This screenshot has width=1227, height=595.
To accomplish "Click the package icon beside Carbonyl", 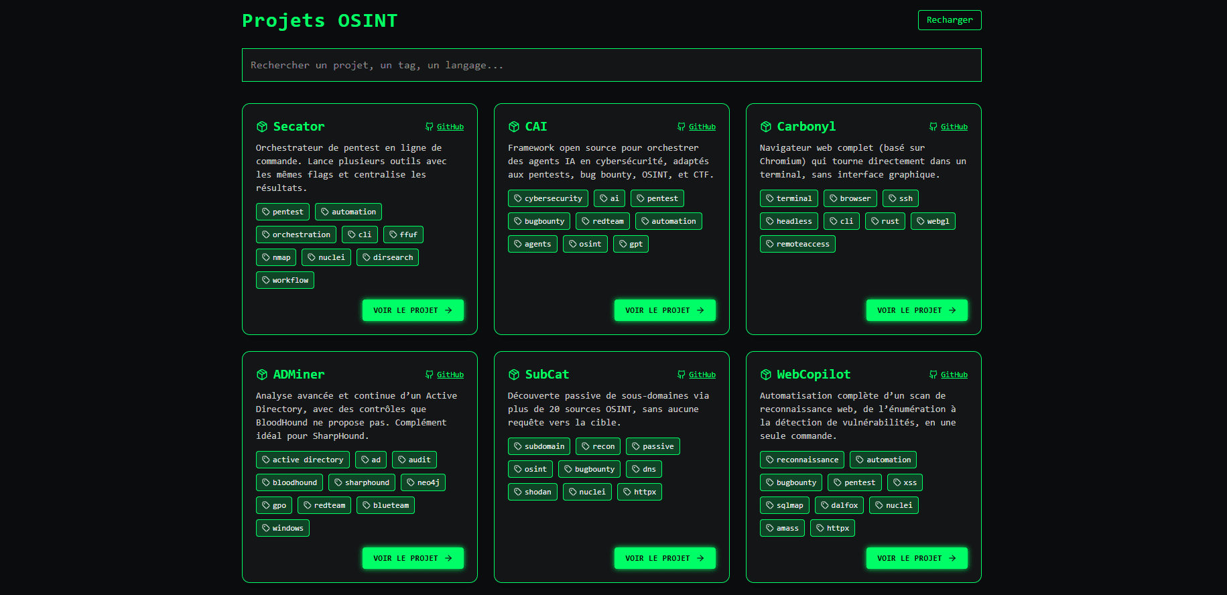I will click(766, 127).
